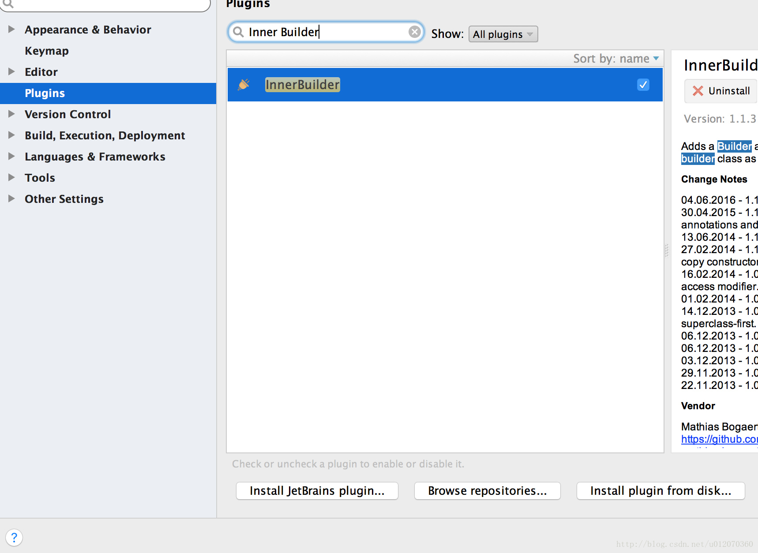Open Appearance & Behavior settings
Screen dimensions: 758x553
click(x=88, y=30)
